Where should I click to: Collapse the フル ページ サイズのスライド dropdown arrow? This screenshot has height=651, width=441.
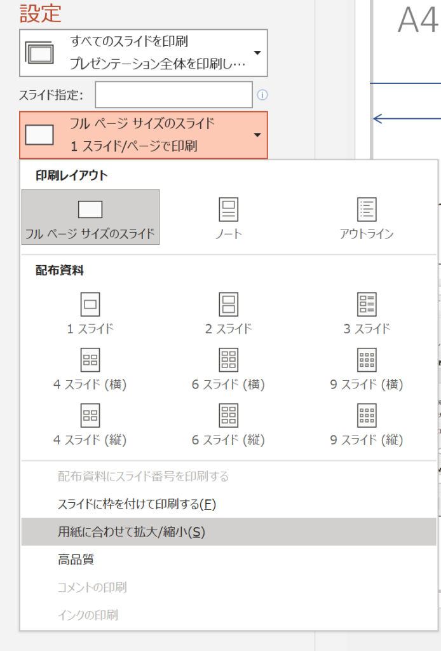click(x=257, y=135)
